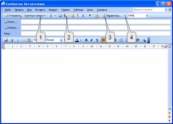
Task: Click the font color A icon
Action: 77,40
